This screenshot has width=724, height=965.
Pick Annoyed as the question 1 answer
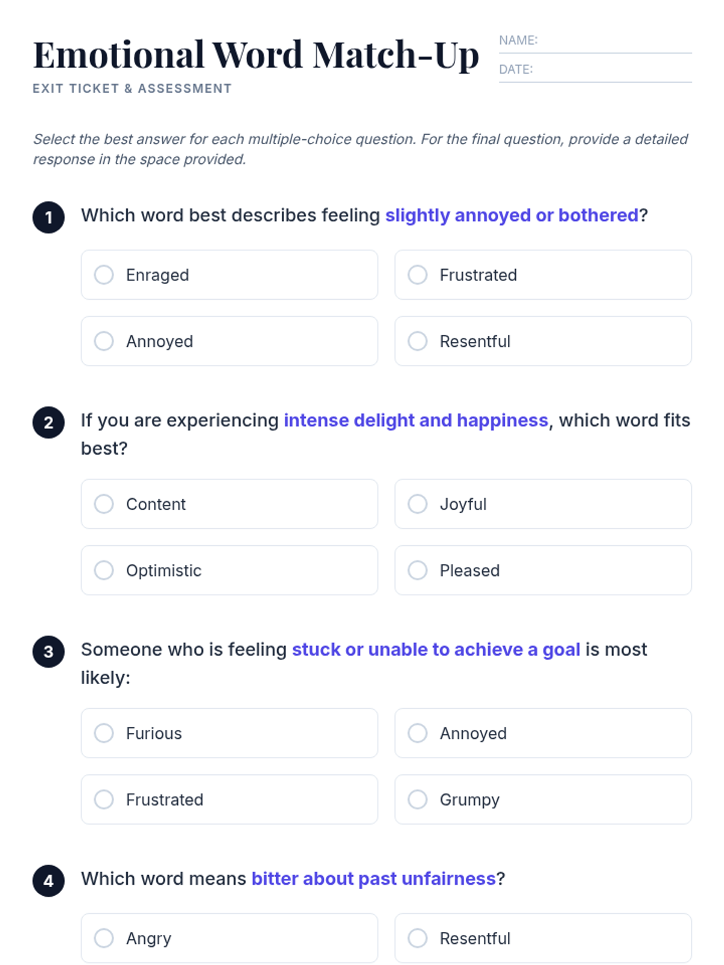point(104,341)
